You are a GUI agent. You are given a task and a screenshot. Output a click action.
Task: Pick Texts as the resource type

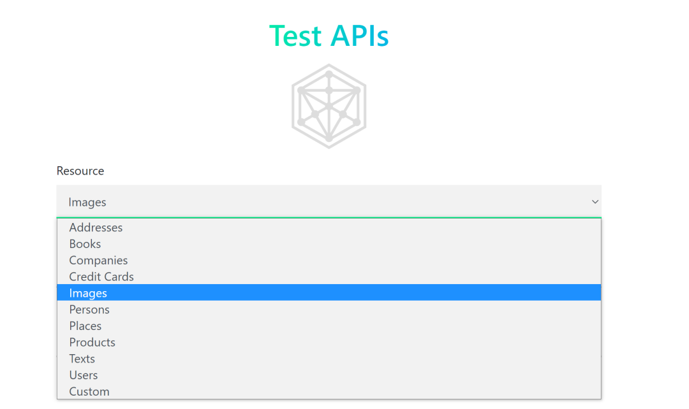click(82, 358)
